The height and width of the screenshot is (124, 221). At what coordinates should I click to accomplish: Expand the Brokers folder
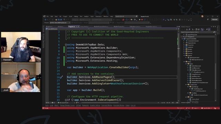pyautogui.click(x=184, y=49)
